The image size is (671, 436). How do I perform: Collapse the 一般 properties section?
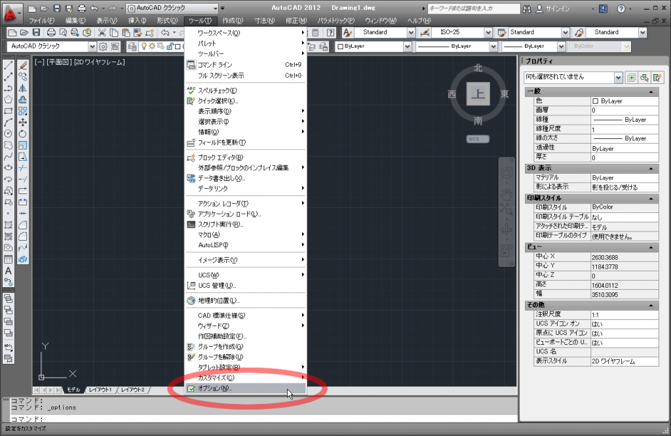coord(651,92)
